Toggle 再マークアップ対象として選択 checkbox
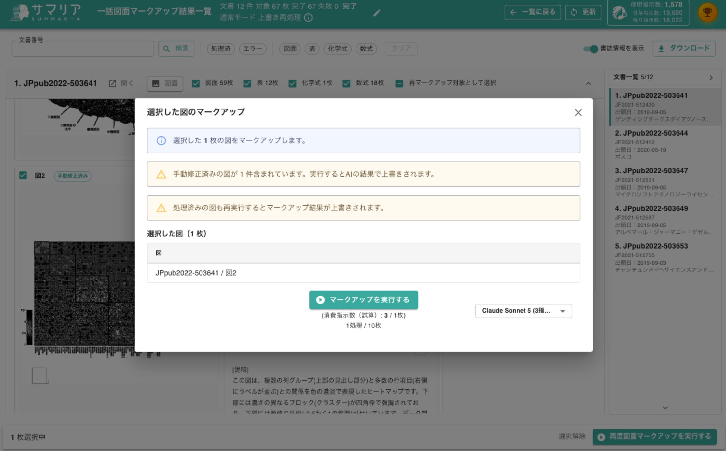Image resolution: width=726 pixels, height=451 pixels. 399,83
